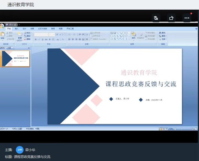Toggle Italic text formatting

coord(39,40)
